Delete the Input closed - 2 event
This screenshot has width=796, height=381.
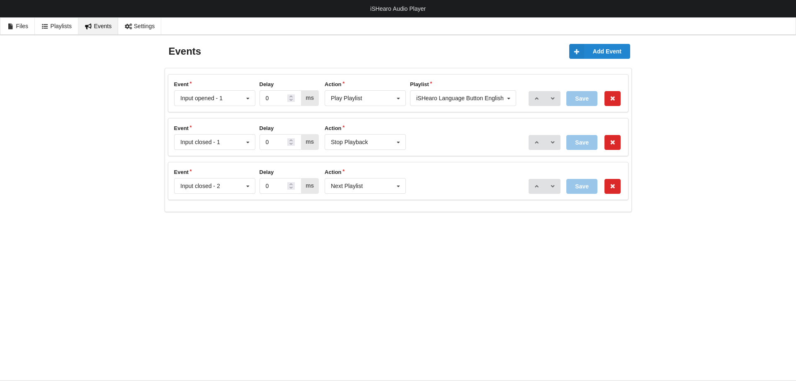(612, 186)
